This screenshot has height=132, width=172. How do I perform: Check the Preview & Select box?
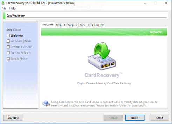pos(8,53)
